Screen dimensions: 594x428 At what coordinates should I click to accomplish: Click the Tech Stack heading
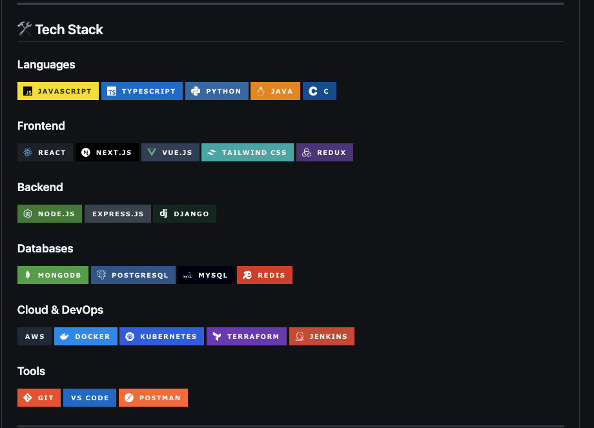69,30
